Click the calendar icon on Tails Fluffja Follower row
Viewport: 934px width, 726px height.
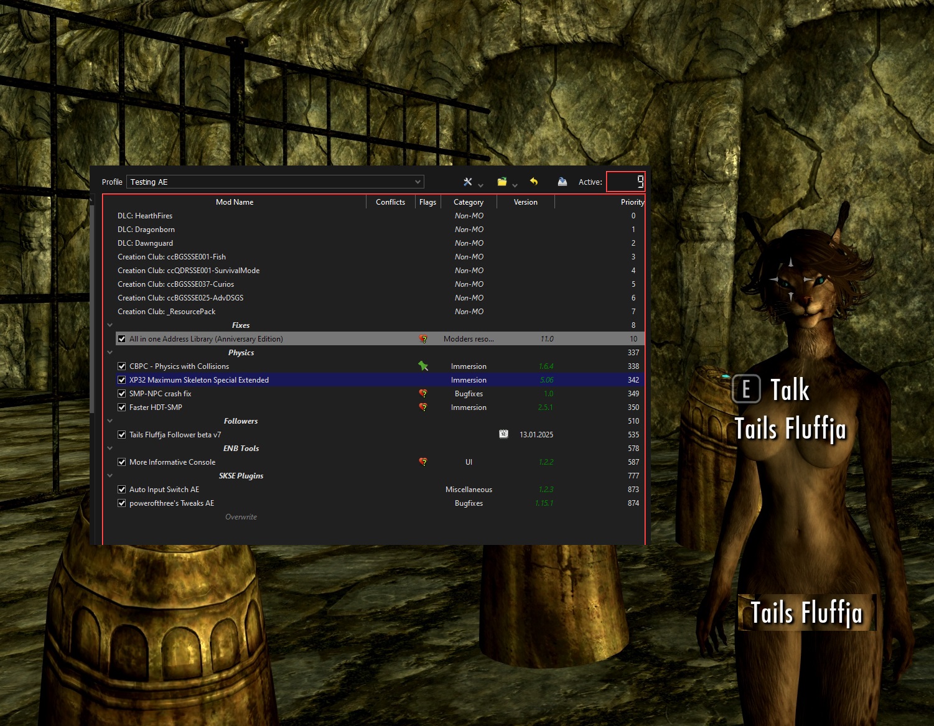pyautogui.click(x=503, y=434)
